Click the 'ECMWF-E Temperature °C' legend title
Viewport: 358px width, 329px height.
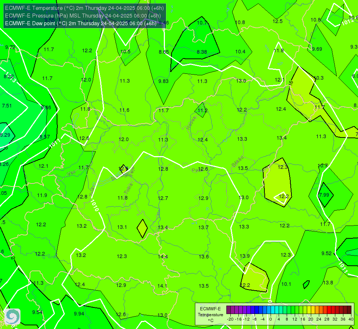click(210, 315)
